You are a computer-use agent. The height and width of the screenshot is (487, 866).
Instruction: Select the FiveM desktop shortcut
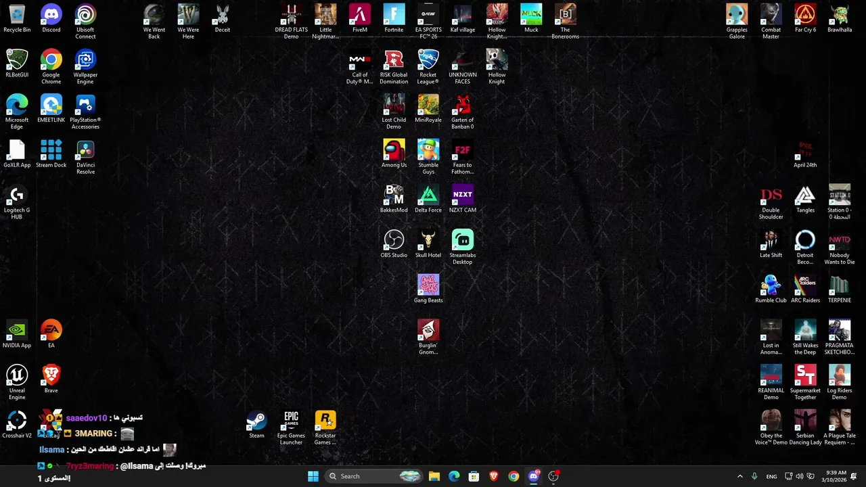point(360,19)
